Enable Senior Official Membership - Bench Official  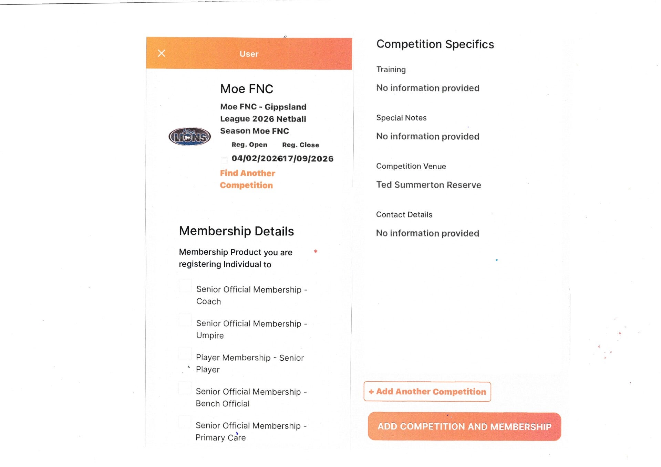point(185,388)
